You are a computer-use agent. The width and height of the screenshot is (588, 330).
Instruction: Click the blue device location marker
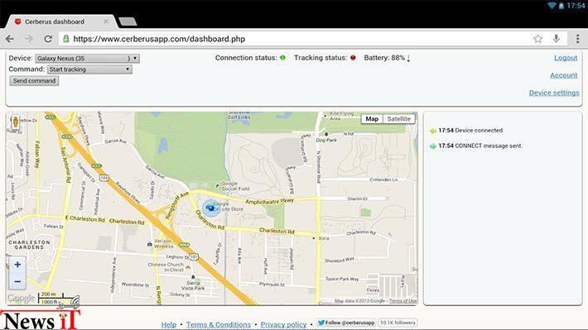tap(211, 208)
